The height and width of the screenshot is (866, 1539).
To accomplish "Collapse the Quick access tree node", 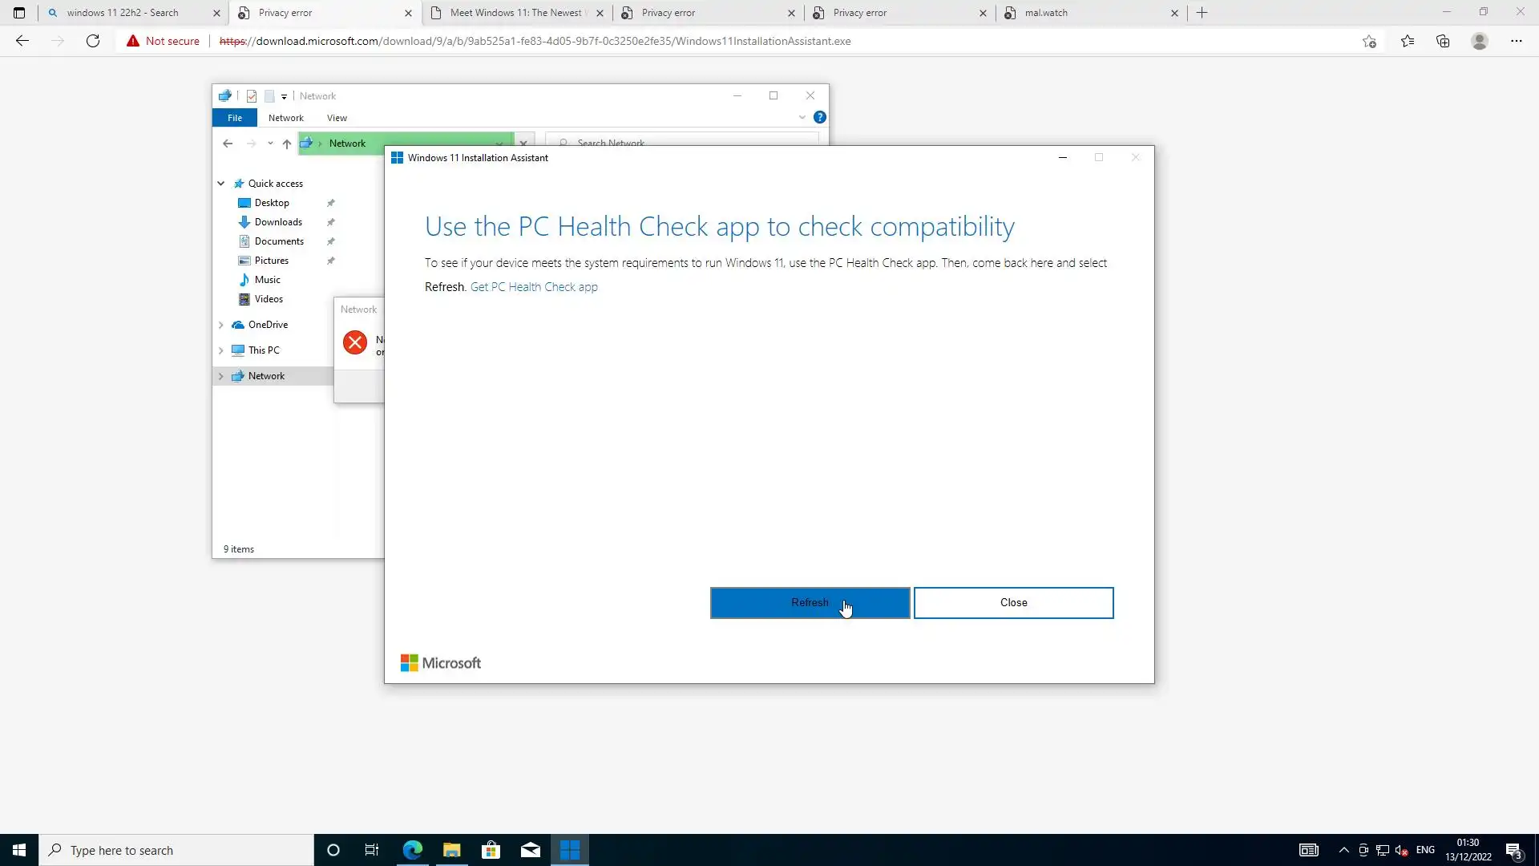I will click(x=221, y=184).
